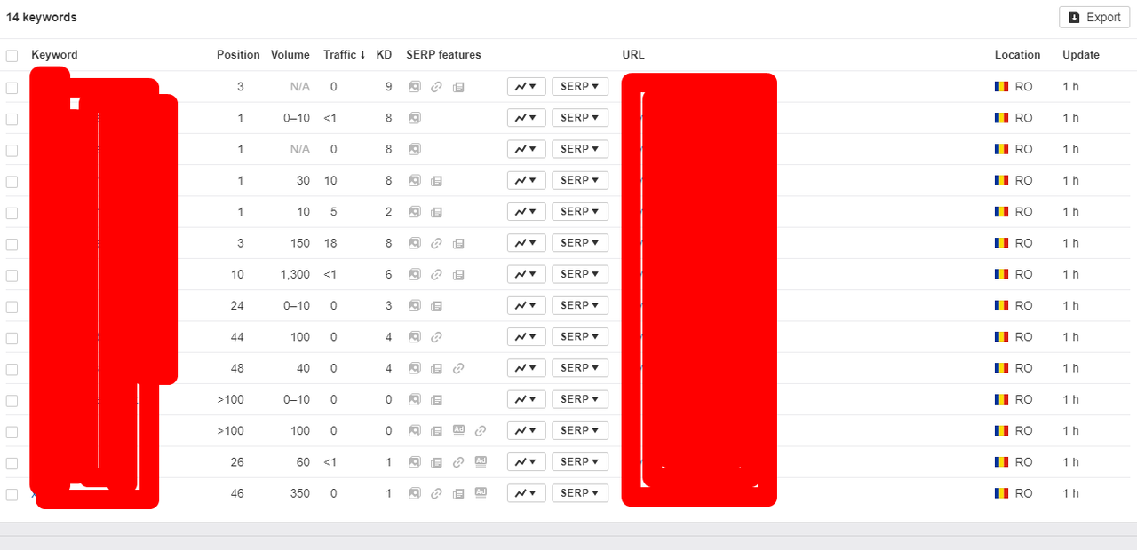Sort by the Keyword column header
This screenshot has height=550, width=1137.
coord(54,55)
